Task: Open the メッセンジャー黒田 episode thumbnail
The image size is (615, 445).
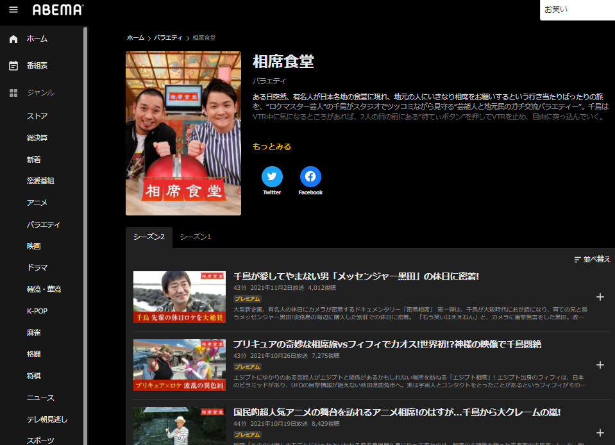Action: 180,297
